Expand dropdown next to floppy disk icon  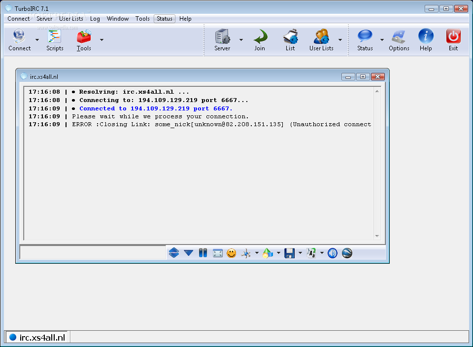[300, 253]
